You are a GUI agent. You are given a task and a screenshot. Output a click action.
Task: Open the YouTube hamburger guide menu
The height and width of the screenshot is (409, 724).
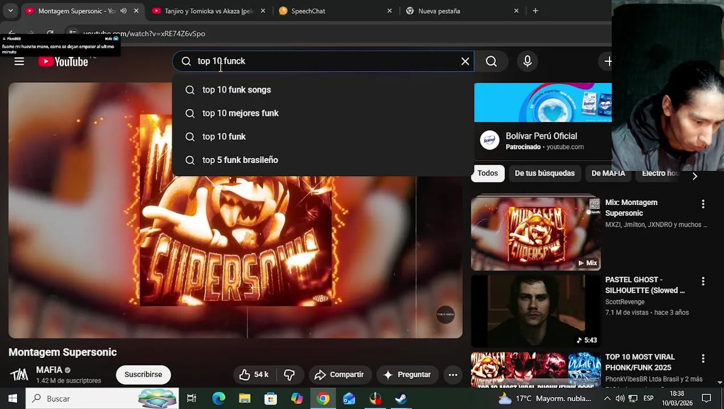(19, 61)
